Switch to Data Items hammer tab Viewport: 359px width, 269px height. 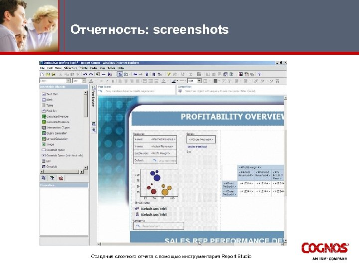tap(52, 178)
